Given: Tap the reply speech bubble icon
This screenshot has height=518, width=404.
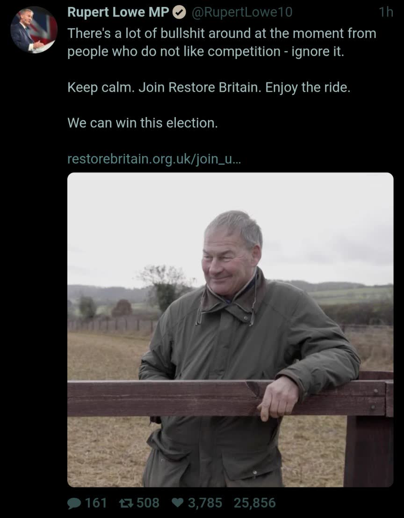Looking at the screenshot, I should point(74,503).
